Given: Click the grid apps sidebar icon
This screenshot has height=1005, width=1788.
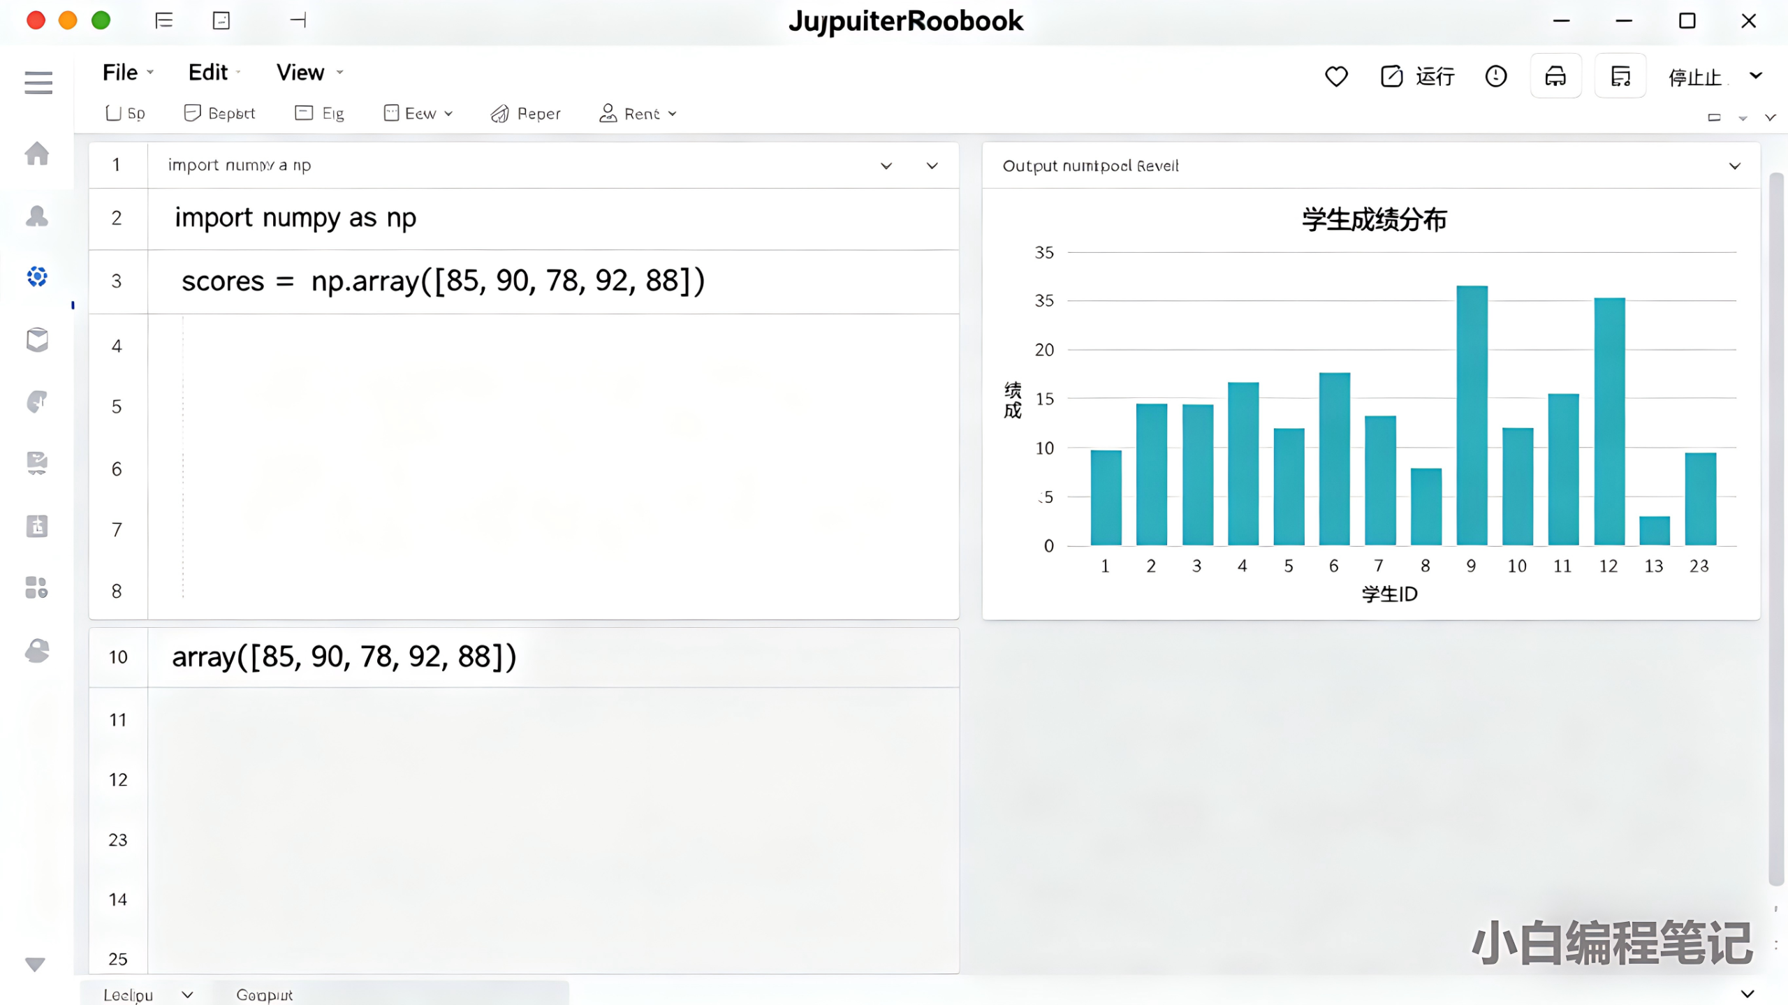Looking at the screenshot, I should coord(36,587).
